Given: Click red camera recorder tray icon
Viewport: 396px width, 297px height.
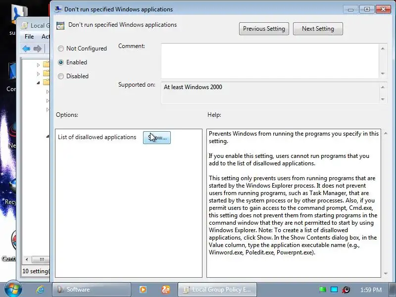Looking at the screenshot, I should (346, 290).
